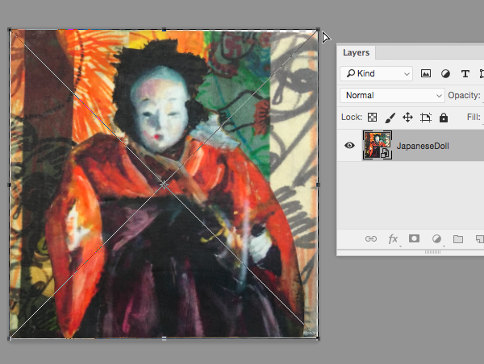Filter layers by pixel layer icon
This screenshot has width=484, height=364.
[426, 73]
